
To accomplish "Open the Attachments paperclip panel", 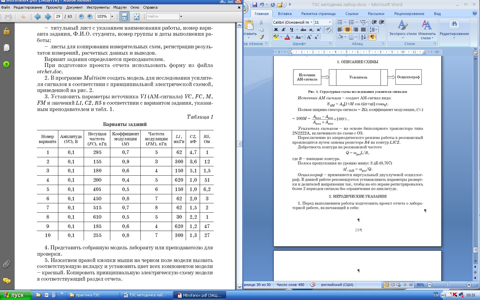I will coord(6,264).
